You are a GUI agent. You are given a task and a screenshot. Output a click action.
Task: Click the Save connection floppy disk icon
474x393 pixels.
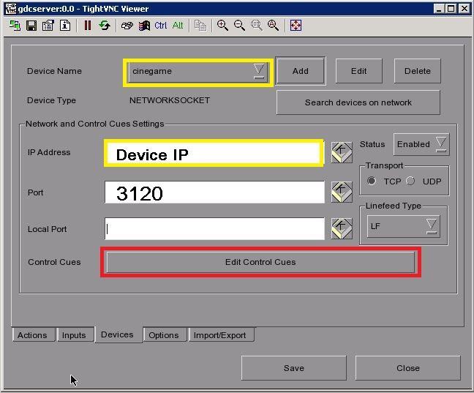click(x=31, y=26)
